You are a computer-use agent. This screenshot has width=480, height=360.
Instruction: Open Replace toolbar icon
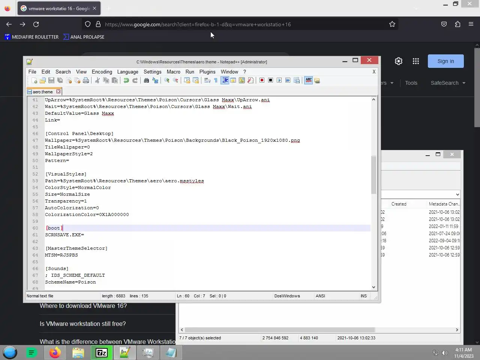tap(155, 80)
